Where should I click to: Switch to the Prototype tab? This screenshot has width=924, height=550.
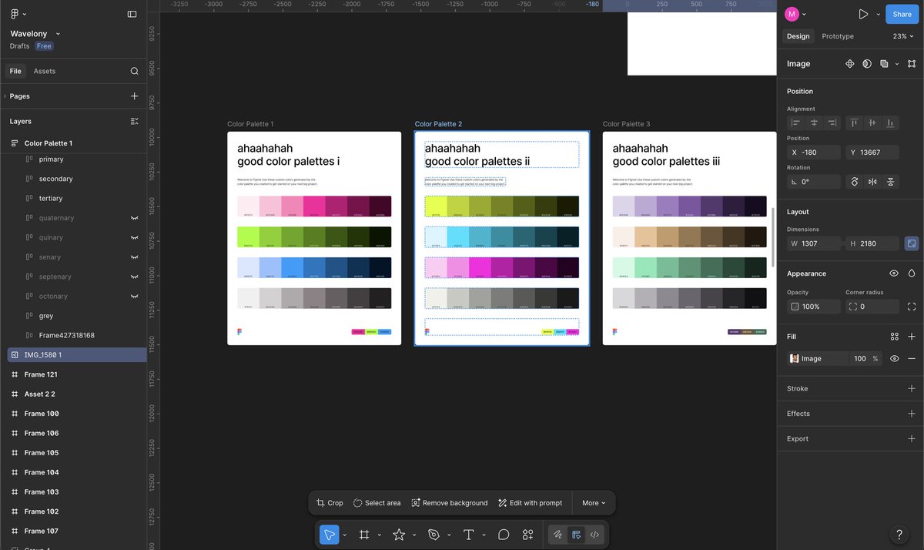point(837,36)
